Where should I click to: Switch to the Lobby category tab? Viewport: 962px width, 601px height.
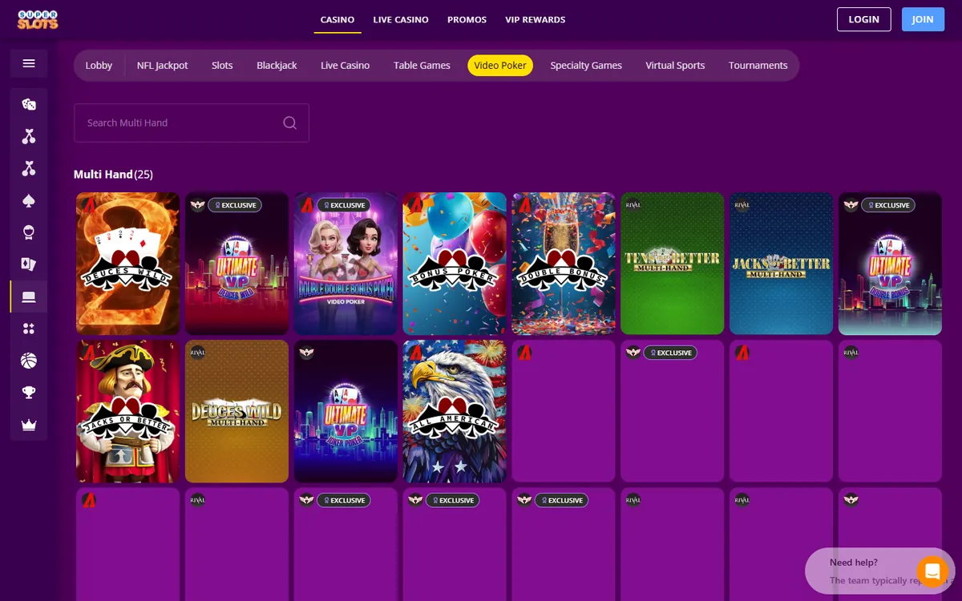99,66
